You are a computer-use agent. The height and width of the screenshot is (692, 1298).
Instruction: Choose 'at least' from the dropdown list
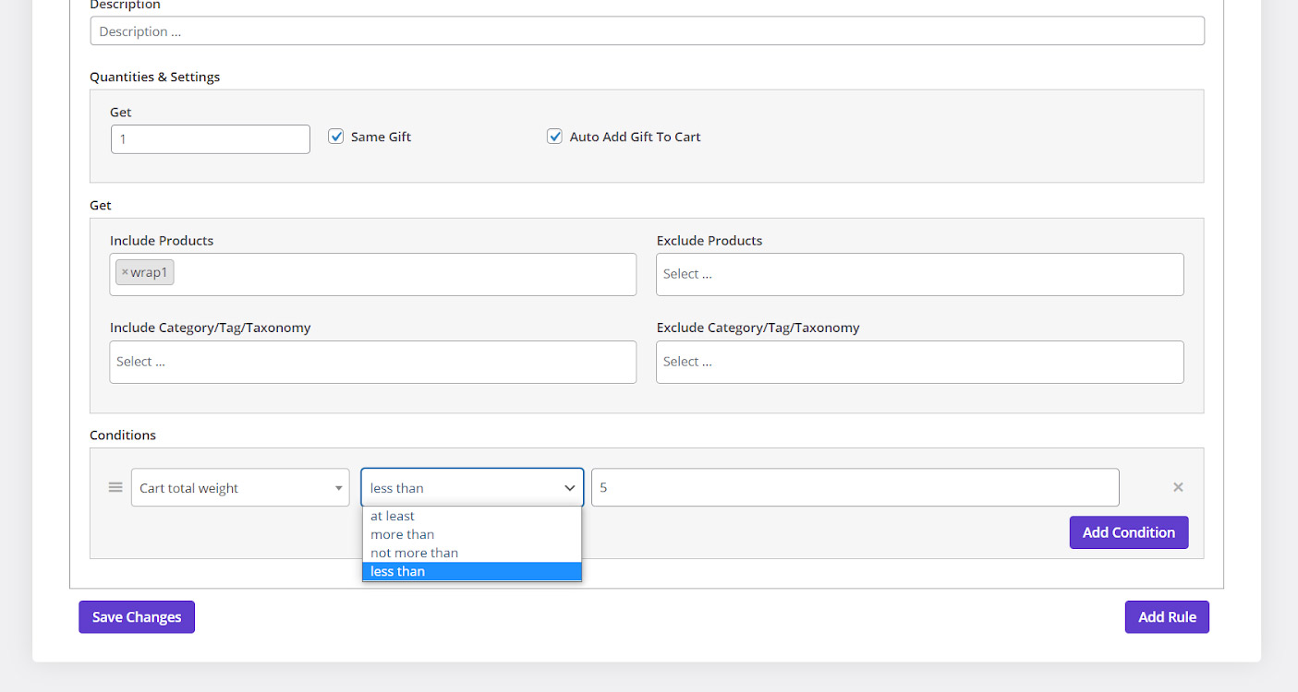coord(393,516)
